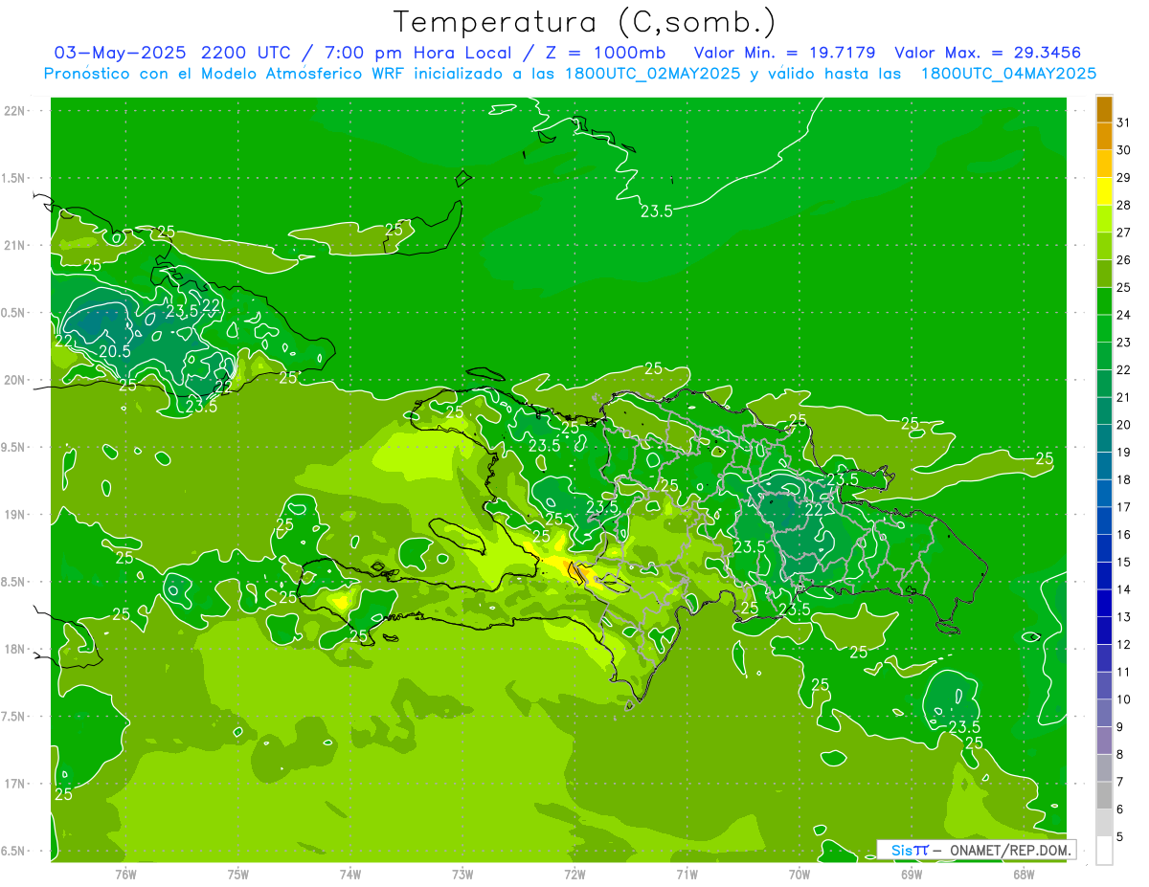The image size is (1149, 887).
Task: Click legend value '26'
Action: (1124, 260)
